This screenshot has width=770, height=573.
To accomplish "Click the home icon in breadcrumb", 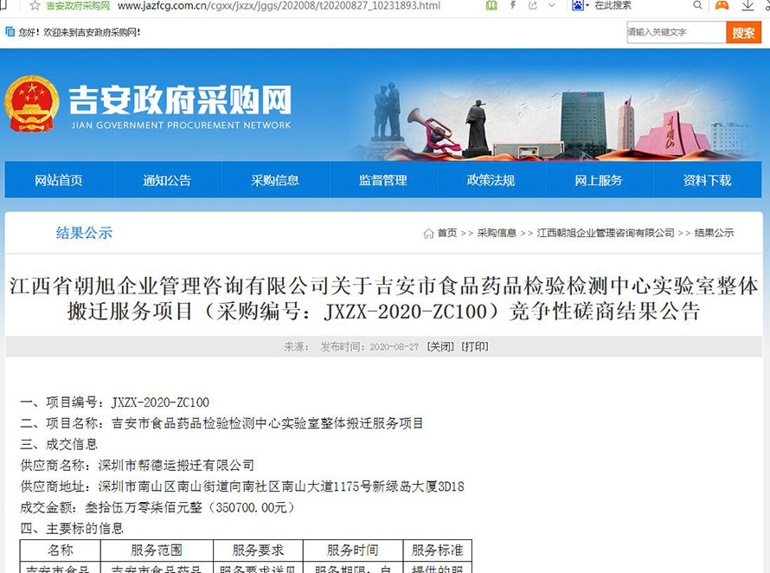I will [428, 234].
